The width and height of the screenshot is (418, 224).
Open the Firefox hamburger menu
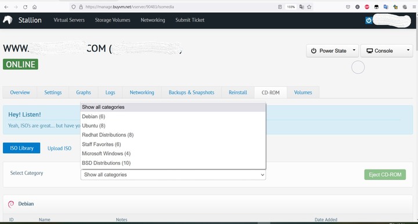point(414,7)
